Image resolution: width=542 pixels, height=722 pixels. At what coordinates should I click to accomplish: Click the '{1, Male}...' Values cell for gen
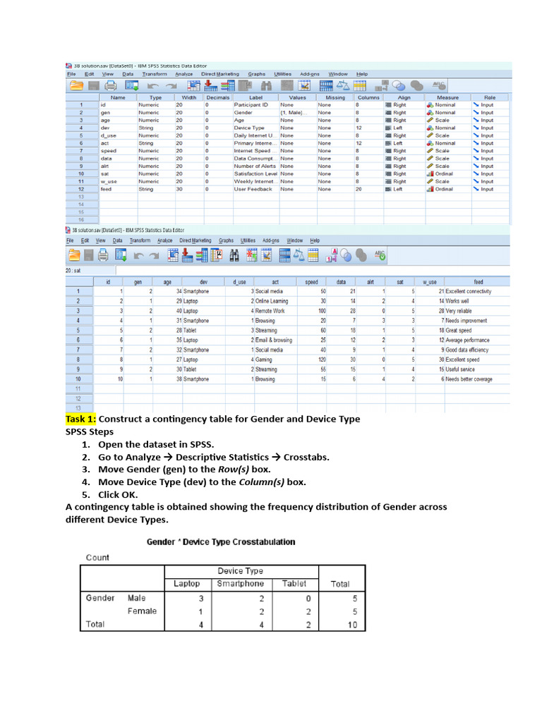(297, 112)
